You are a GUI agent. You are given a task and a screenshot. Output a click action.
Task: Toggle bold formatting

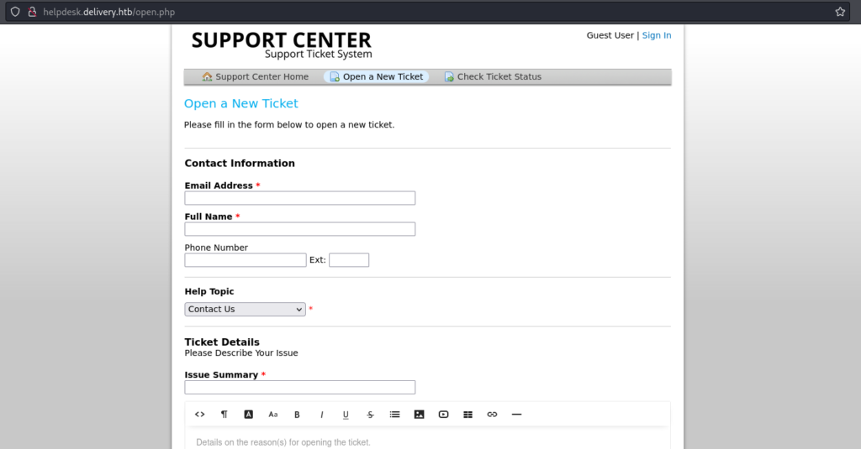pyautogui.click(x=297, y=415)
